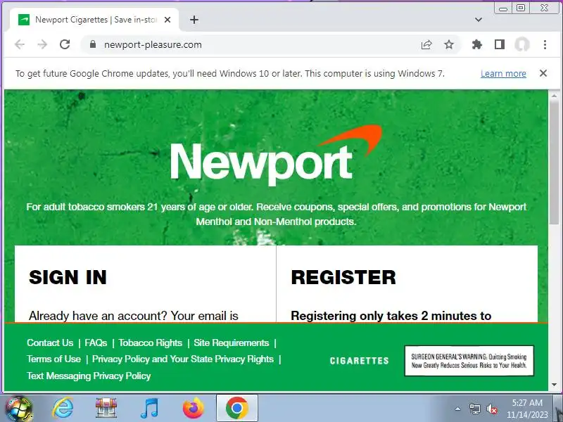The image size is (563, 422).
Task: Click the Surgeon General's warning box
Action: (x=469, y=361)
